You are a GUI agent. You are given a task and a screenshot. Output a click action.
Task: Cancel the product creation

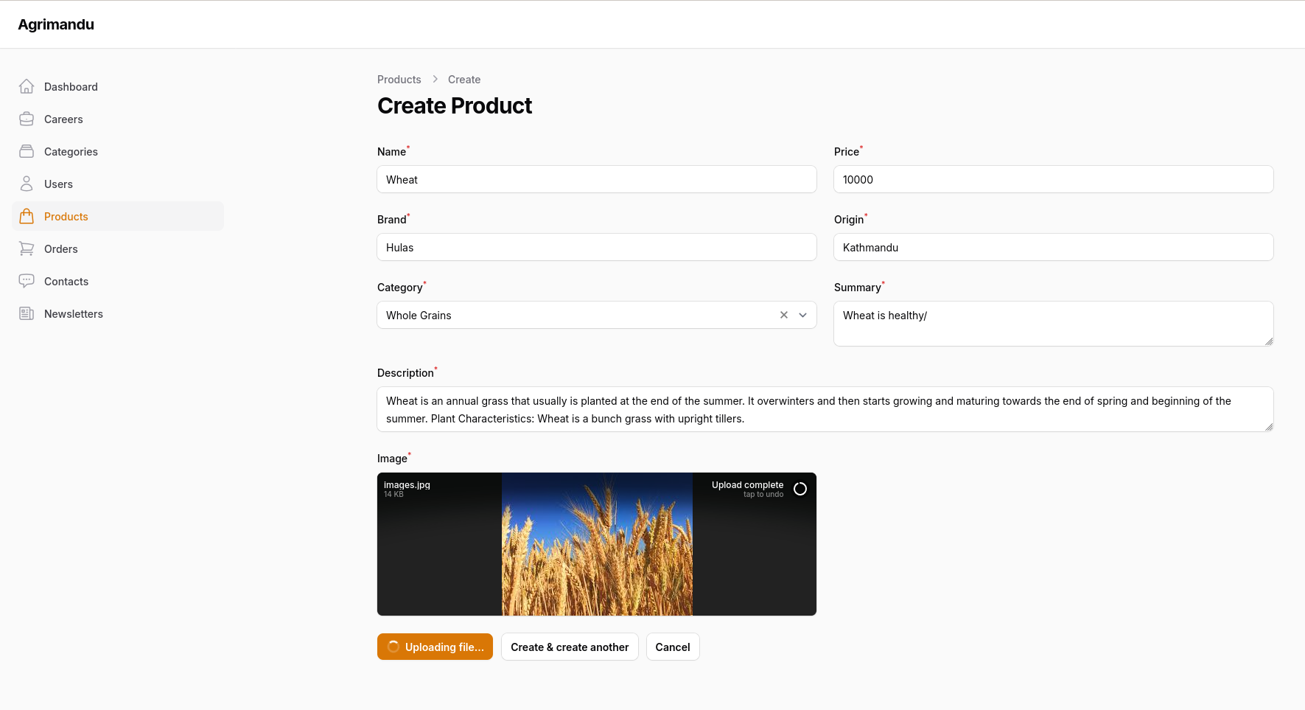[x=673, y=647]
